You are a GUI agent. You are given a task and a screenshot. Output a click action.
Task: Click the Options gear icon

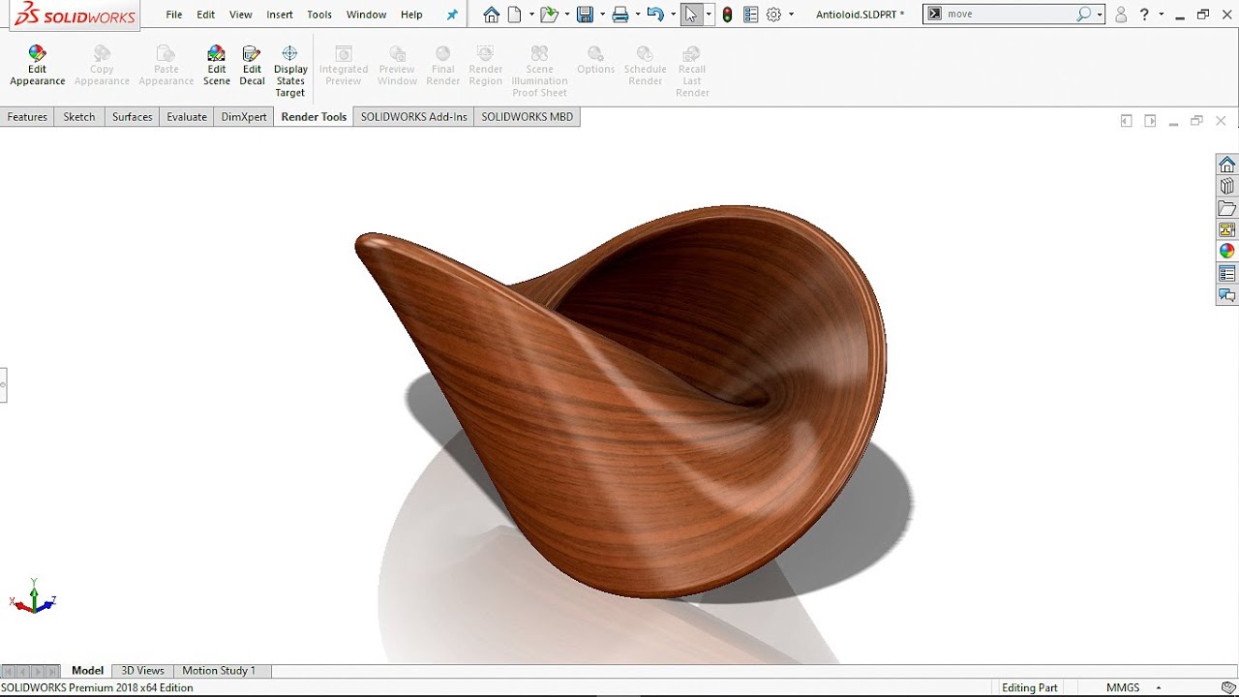click(x=773, y=15)
